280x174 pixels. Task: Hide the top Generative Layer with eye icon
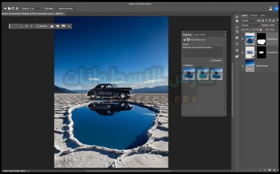[x=242, y=39]
